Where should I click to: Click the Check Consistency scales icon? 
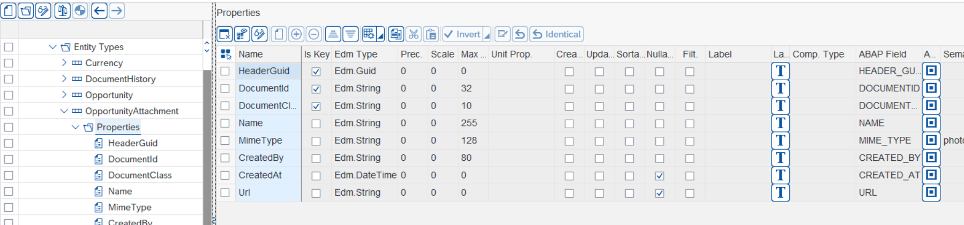coord(63,11)
